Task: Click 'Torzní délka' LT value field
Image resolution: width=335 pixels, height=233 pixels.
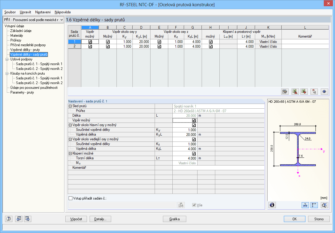Action: [185, 158]
